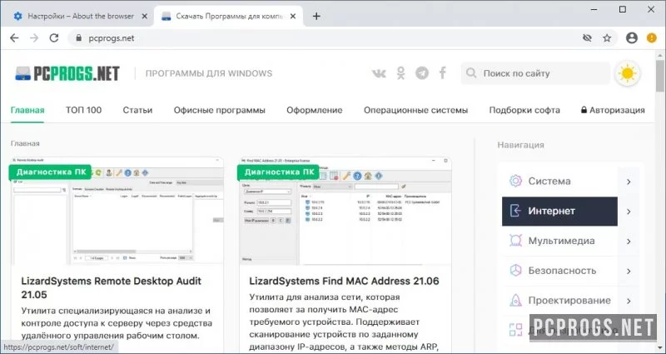Click Диагностика ПК badge on Find MAC Address card
This screenshot has height=354, width=666.
coord(278,172)
